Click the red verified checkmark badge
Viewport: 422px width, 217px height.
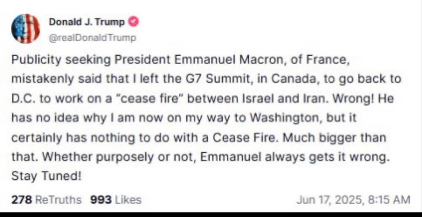[x=133, y=22]
